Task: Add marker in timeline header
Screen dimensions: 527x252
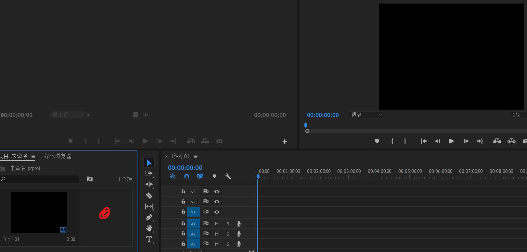Action: coord(214,176)
